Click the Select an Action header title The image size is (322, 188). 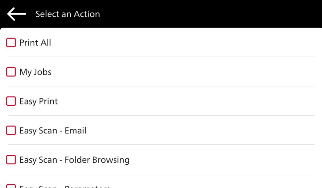click(68, 14)
